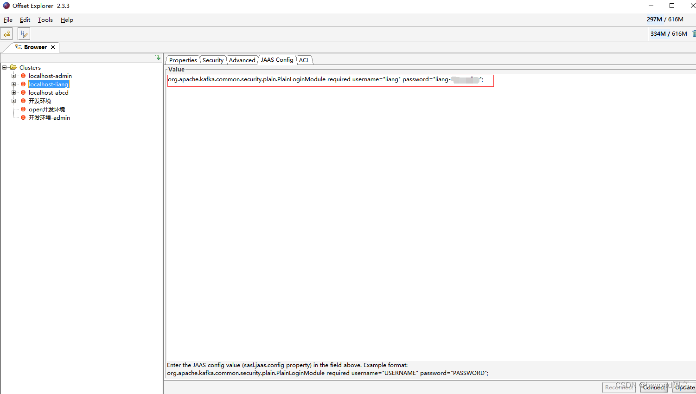The height and width of the screenshot is (394, 696).
Task: Click the Offset Explorer app icon in the title bar
Action: coord(6,6)
